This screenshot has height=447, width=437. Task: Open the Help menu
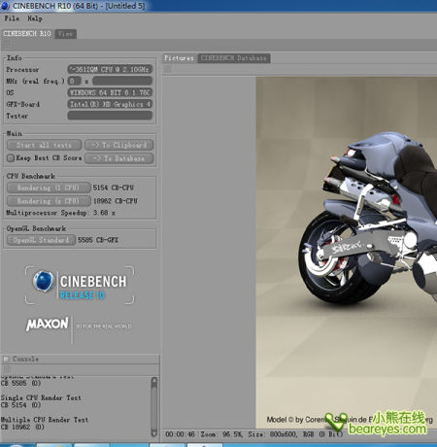pyautogui.click(x=35, y=18)
